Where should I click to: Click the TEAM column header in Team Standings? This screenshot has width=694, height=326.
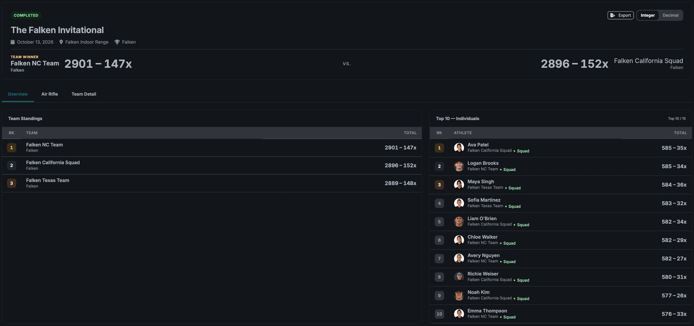pos(32,133)
